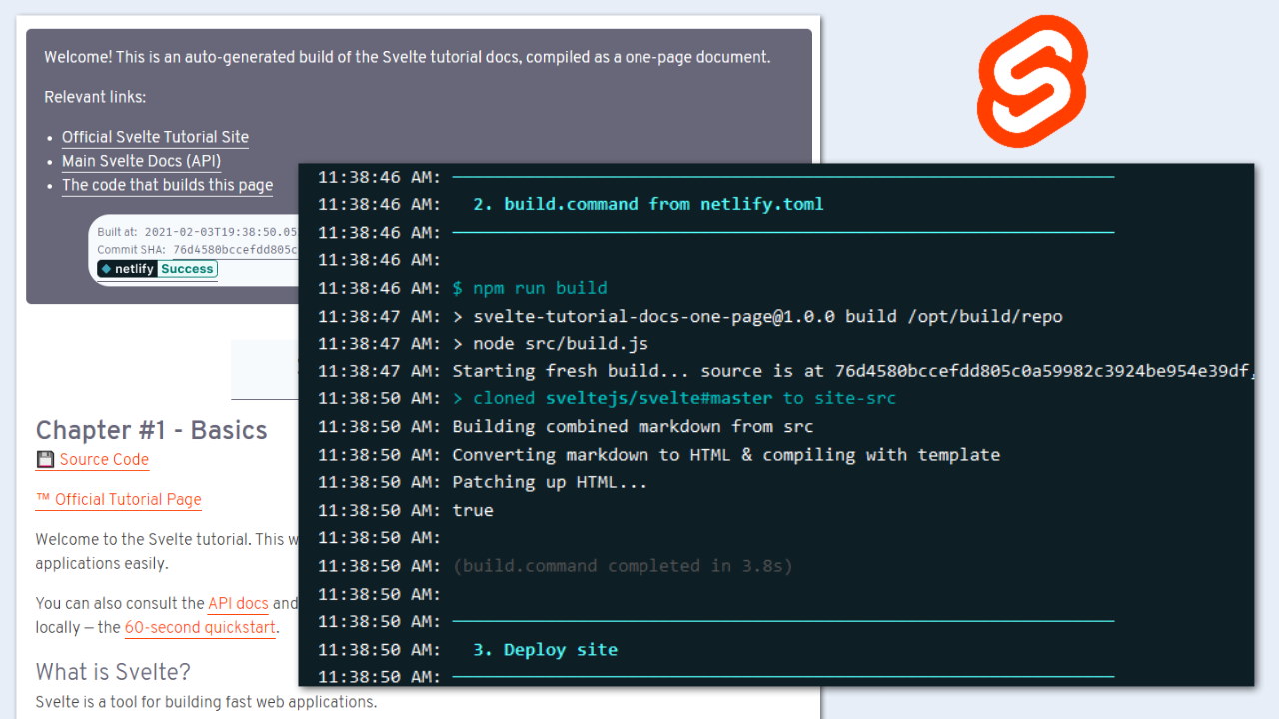Click the '3. Deploy site' log header
This screenshot has width=1279, height=719.
pos(545,650)
